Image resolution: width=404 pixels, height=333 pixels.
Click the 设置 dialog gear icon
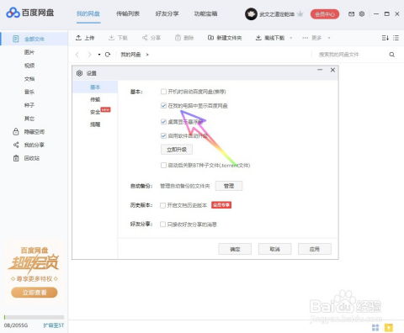point(79,73)
